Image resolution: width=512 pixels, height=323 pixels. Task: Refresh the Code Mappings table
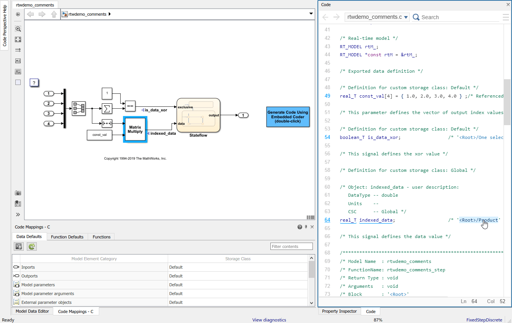tap(32, 246)
